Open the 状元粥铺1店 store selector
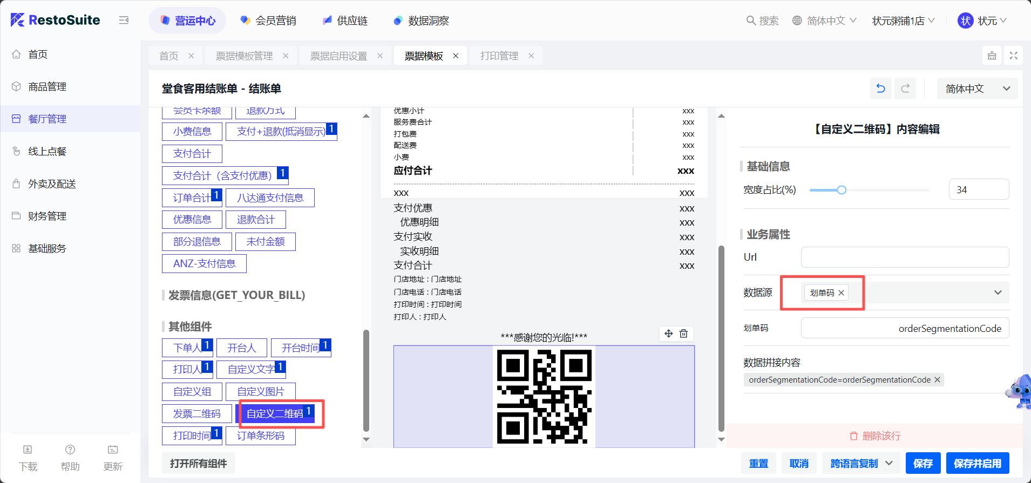This screenshot has width=1031, height=483. (x=903, y=21)
